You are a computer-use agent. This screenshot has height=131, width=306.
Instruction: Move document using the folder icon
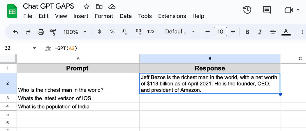coord(99,7)
